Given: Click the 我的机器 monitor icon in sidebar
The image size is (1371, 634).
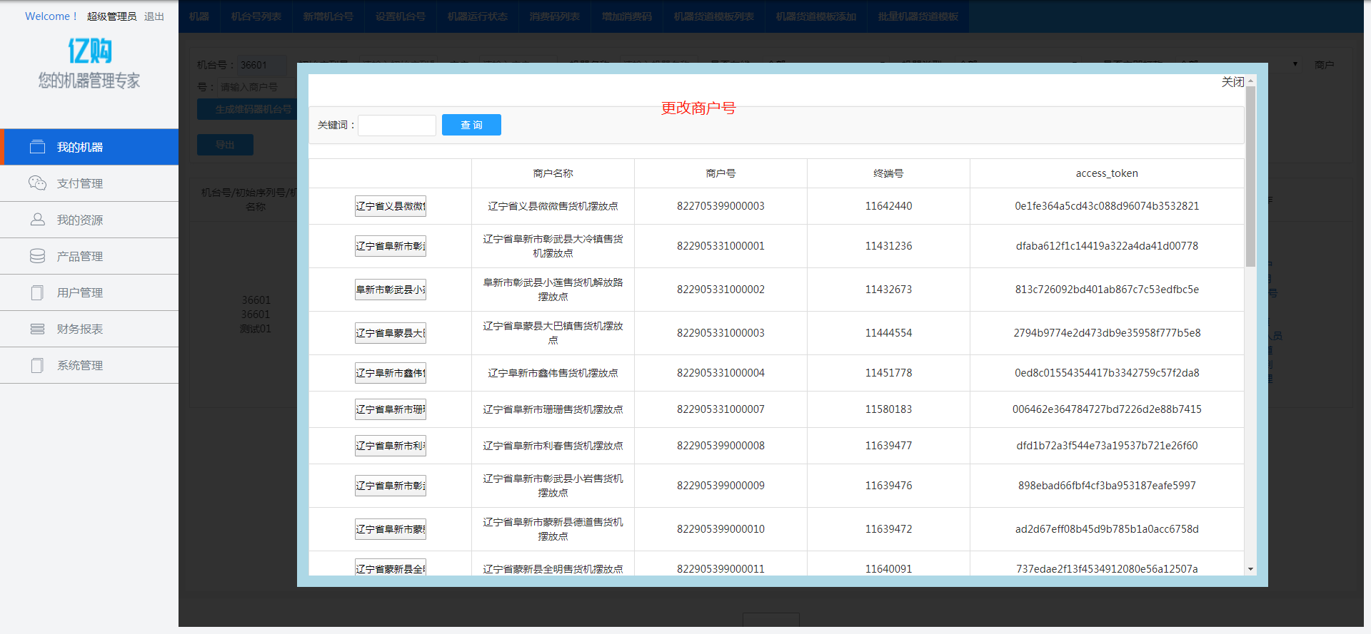Looking at the screenshot, I should 37,147.
